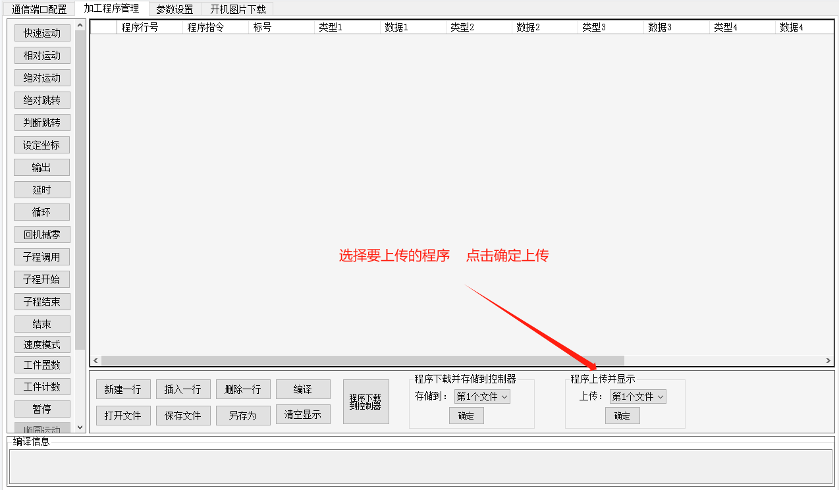Click the 数据2 column header

(545, 27)
